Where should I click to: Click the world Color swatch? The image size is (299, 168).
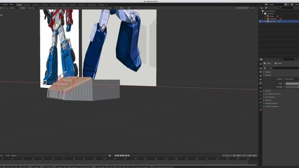(292, 84)
